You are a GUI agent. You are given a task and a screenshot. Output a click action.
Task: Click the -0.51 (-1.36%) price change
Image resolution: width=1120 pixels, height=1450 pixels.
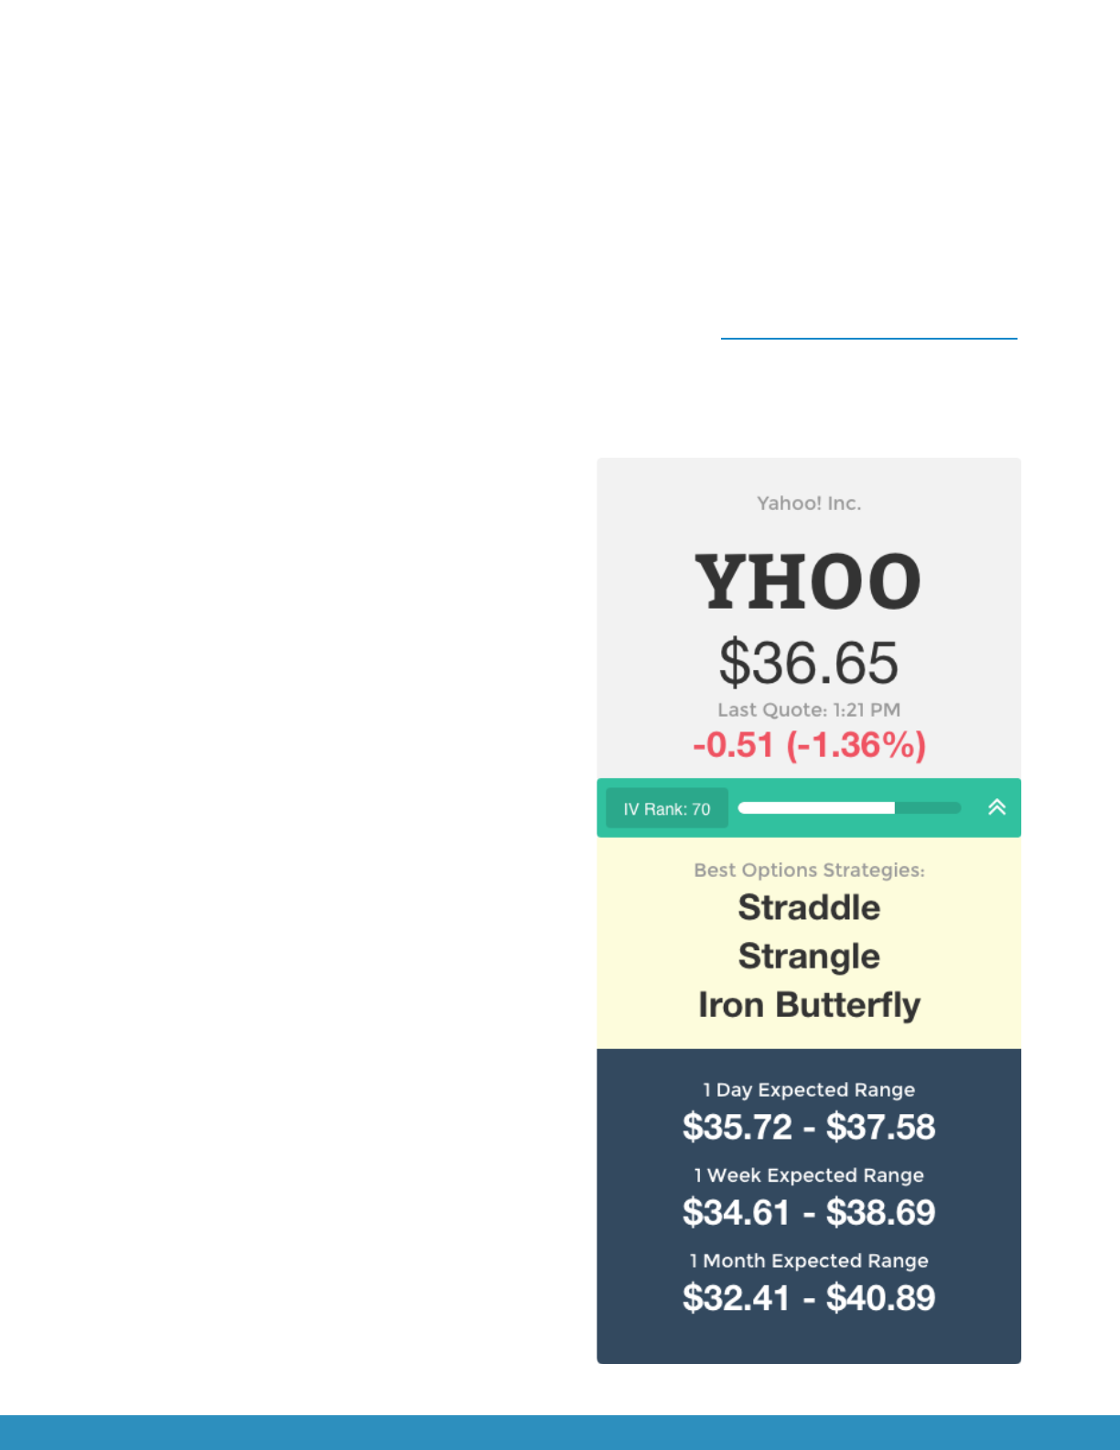tap(809, 745)
